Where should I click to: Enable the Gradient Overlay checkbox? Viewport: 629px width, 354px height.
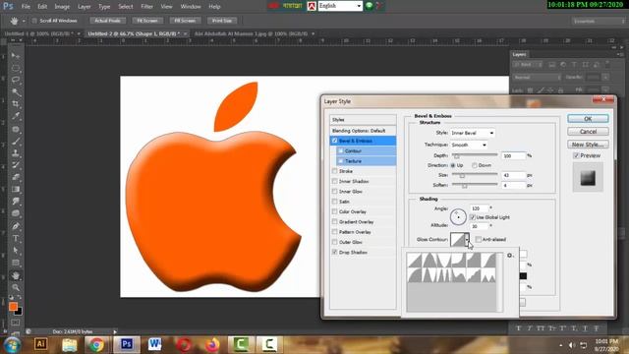click(x=334, y=221)
